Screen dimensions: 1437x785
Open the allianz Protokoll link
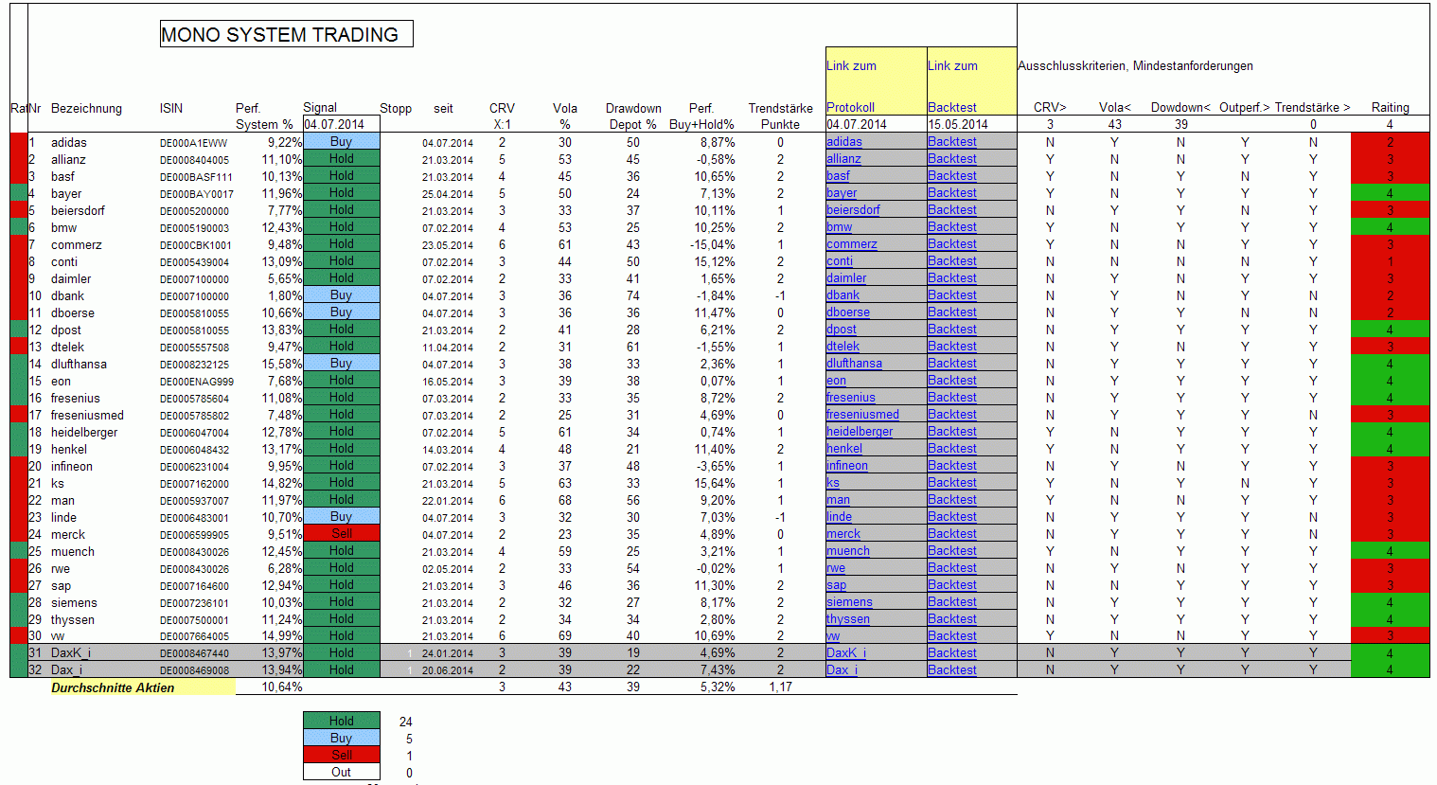(x=843, y=159)
